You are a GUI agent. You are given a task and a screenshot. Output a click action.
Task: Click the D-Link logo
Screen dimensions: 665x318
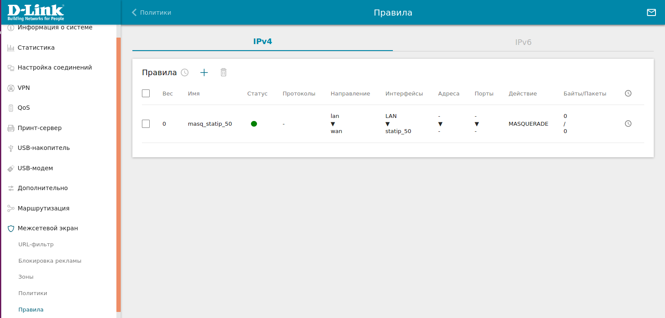coord(35,13)
